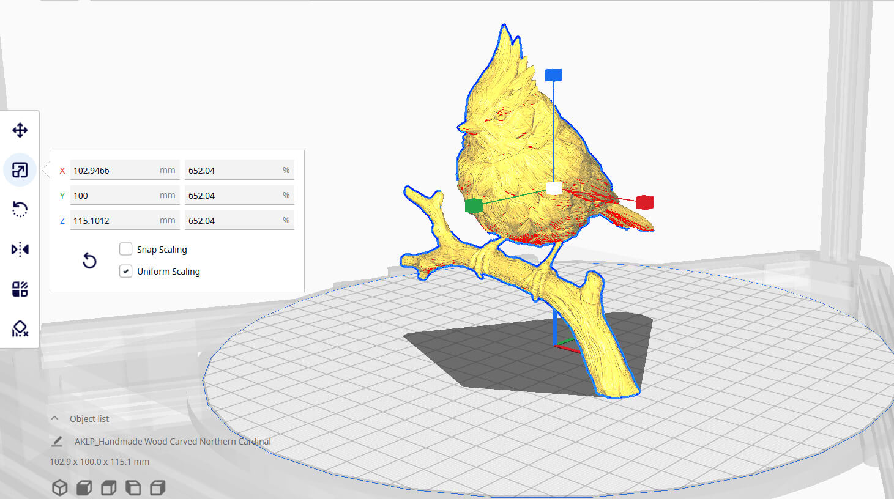The image size is (894, 499).
Task: Reset the model scale
Action: (x=89, y=261)
